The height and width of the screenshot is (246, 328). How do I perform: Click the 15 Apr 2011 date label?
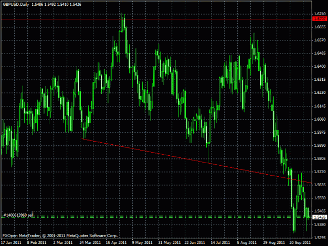coord(117,242)
